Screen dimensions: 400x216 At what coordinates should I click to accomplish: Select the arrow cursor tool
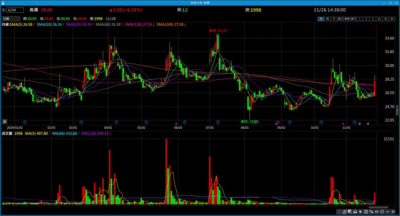361,212
